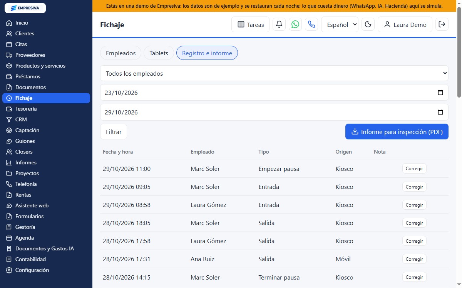Viewport: 462px width, 288px height.
Task: Open Agenda in the sidebar
Action: tap(46, 238)
